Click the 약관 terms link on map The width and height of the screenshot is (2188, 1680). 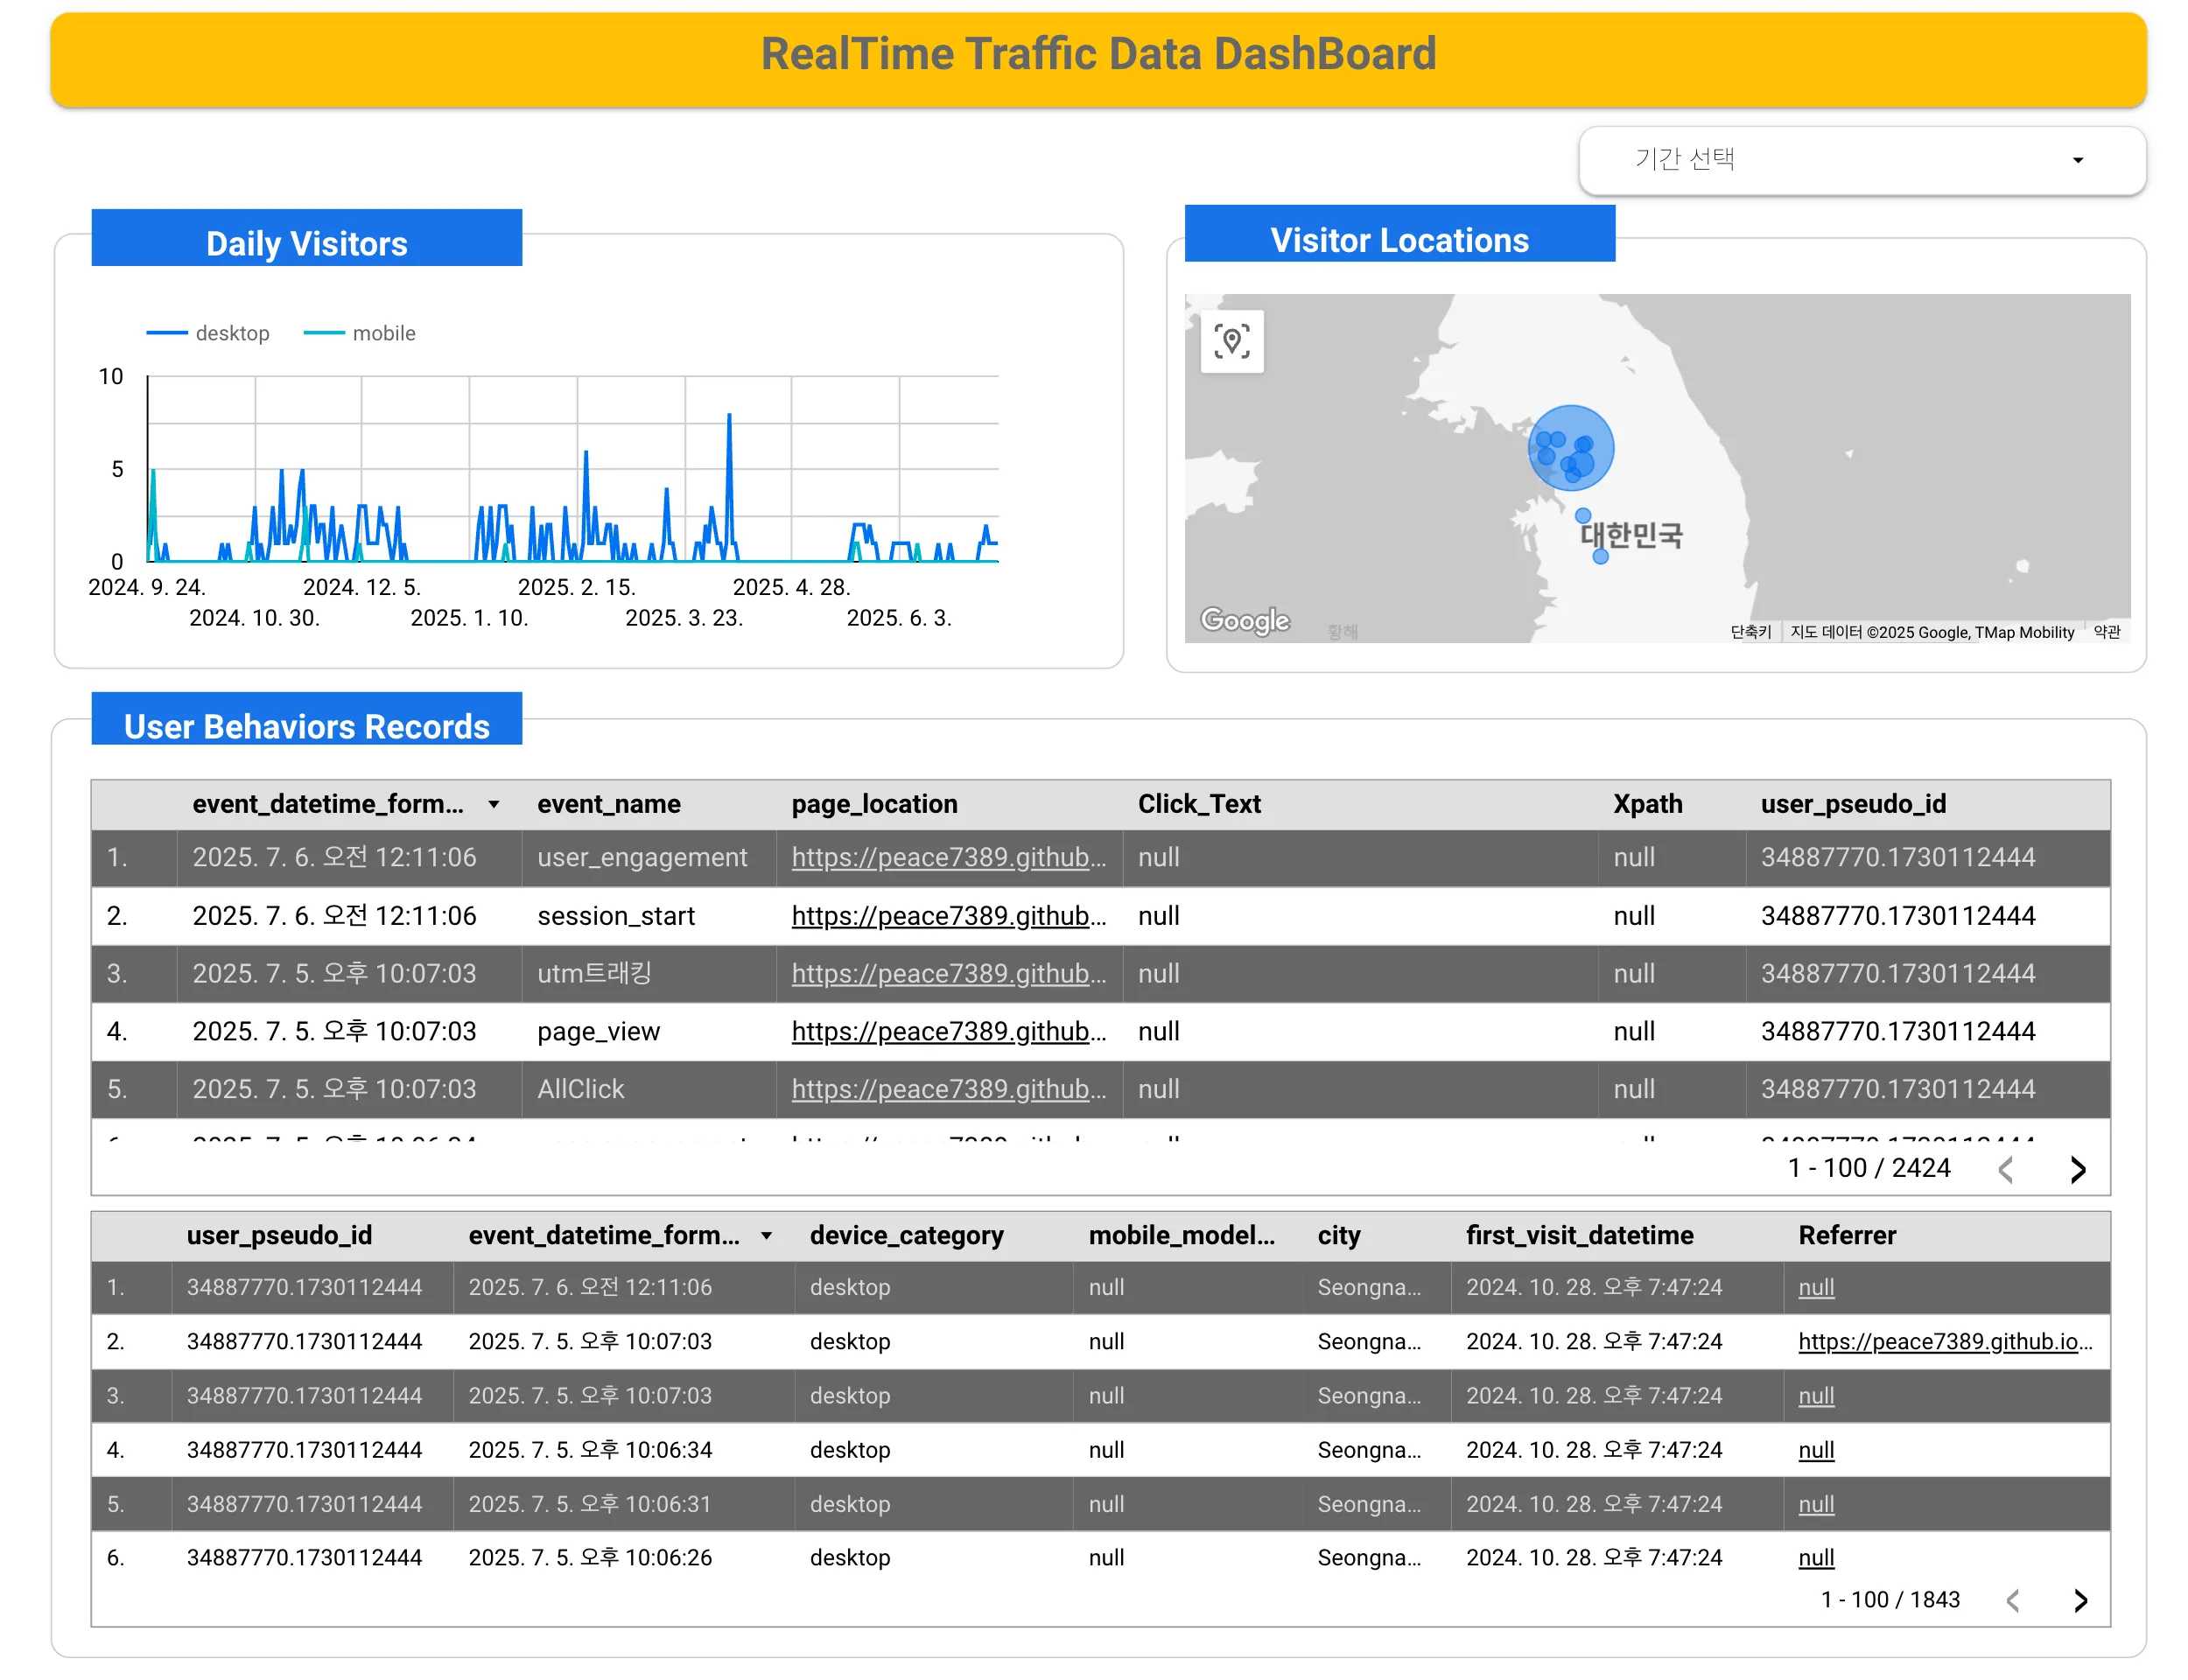coord(2106,632)
